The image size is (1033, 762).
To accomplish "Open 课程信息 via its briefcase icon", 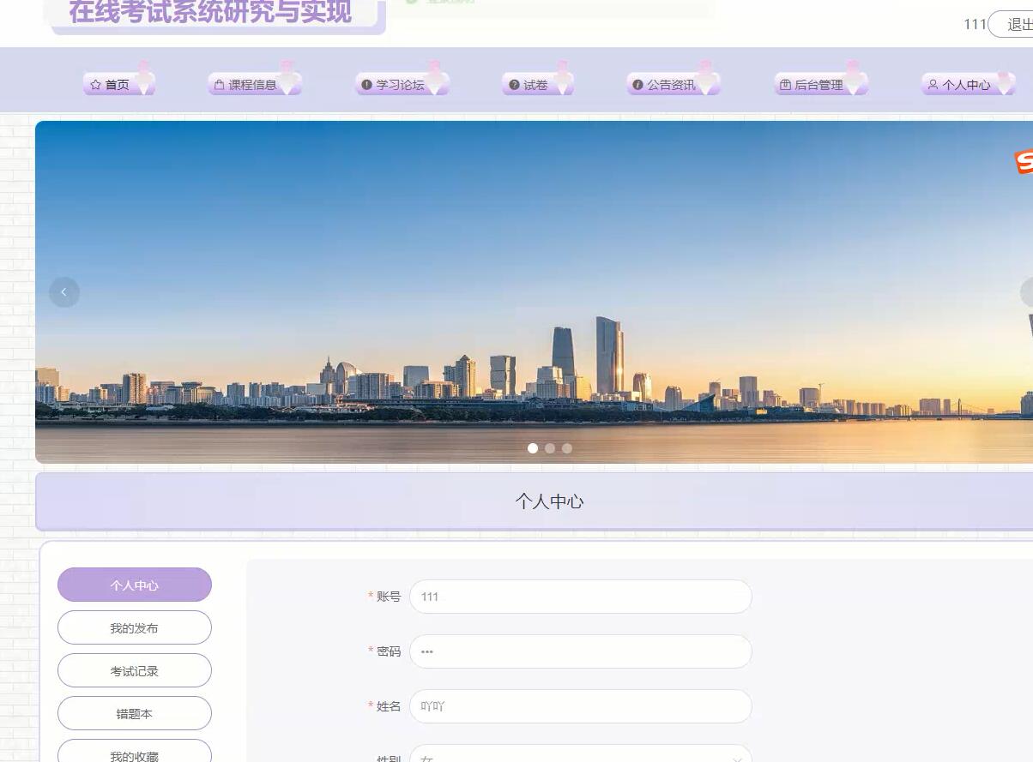I will (219, 84).
